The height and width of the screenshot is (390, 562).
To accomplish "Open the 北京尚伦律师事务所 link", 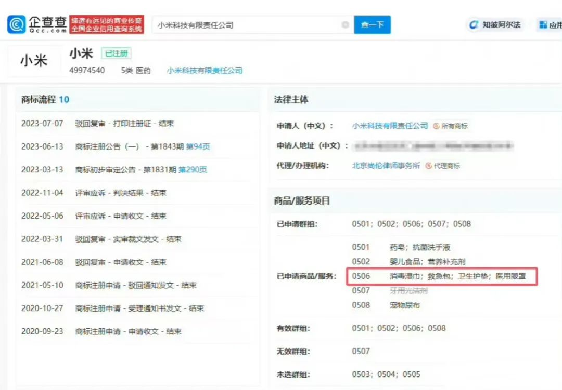I will (386, 165).
